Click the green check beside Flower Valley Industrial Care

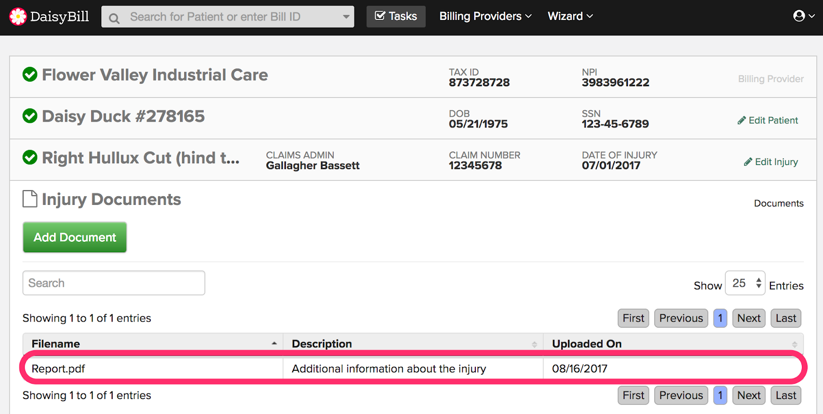(x=30, y=74)
